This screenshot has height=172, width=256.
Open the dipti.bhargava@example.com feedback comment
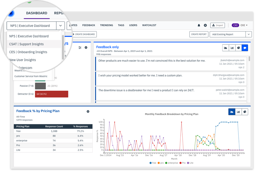coord(171,79)
